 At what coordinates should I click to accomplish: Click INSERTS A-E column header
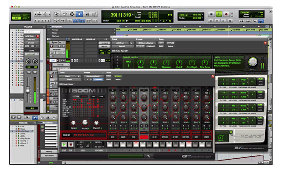pyautogui.click(x=77, y=39)
